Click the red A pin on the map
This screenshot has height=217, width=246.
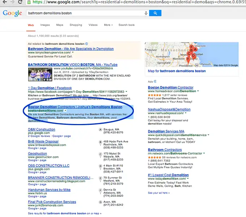[195, 50]
